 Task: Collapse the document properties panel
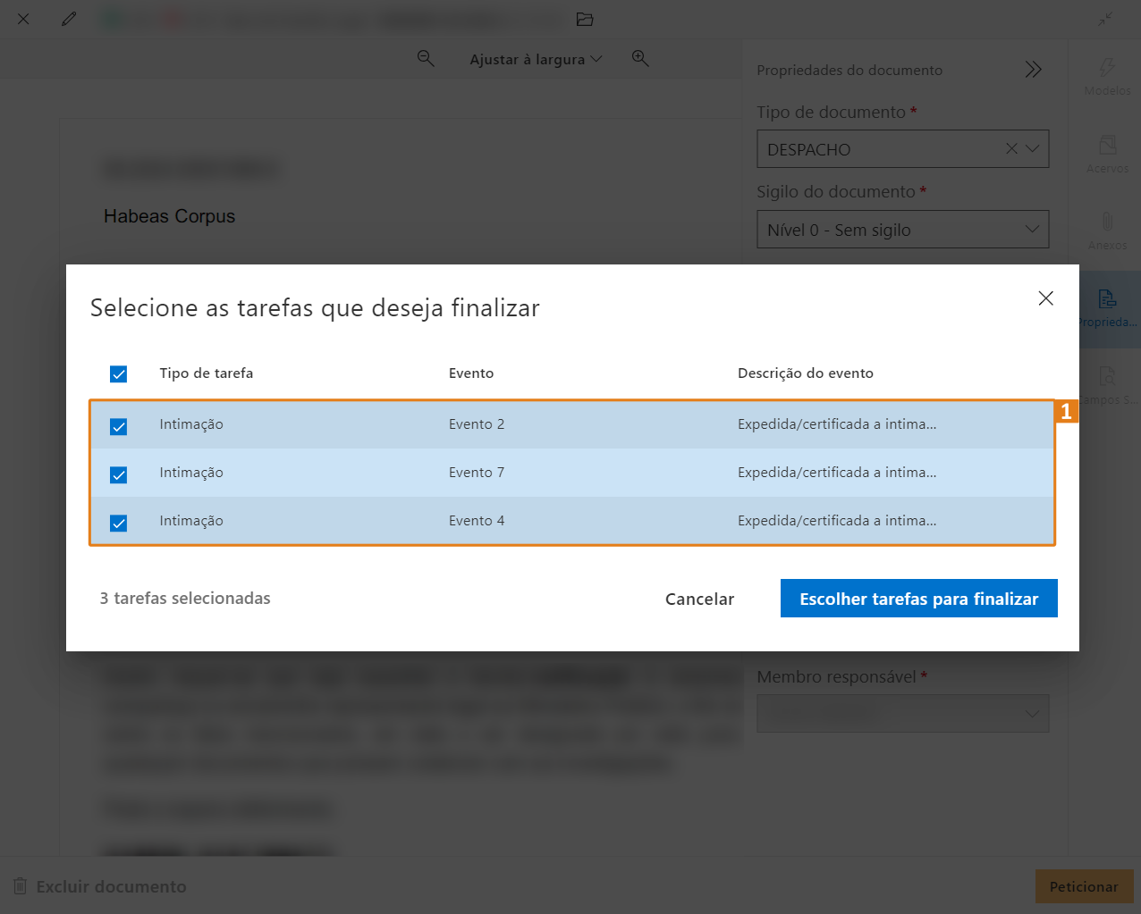pos(1034,70)
